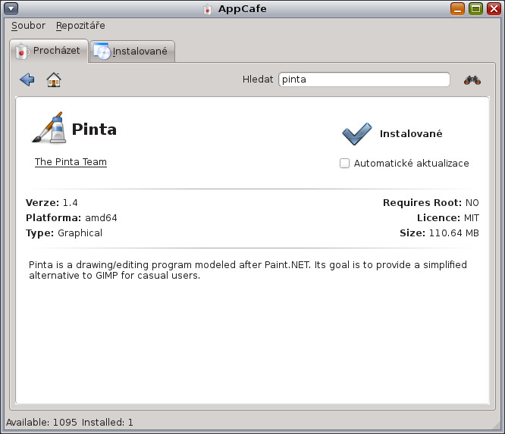Return to the AppCafe home page
Viewport: 505px width, 434px height.
point(54,80)
